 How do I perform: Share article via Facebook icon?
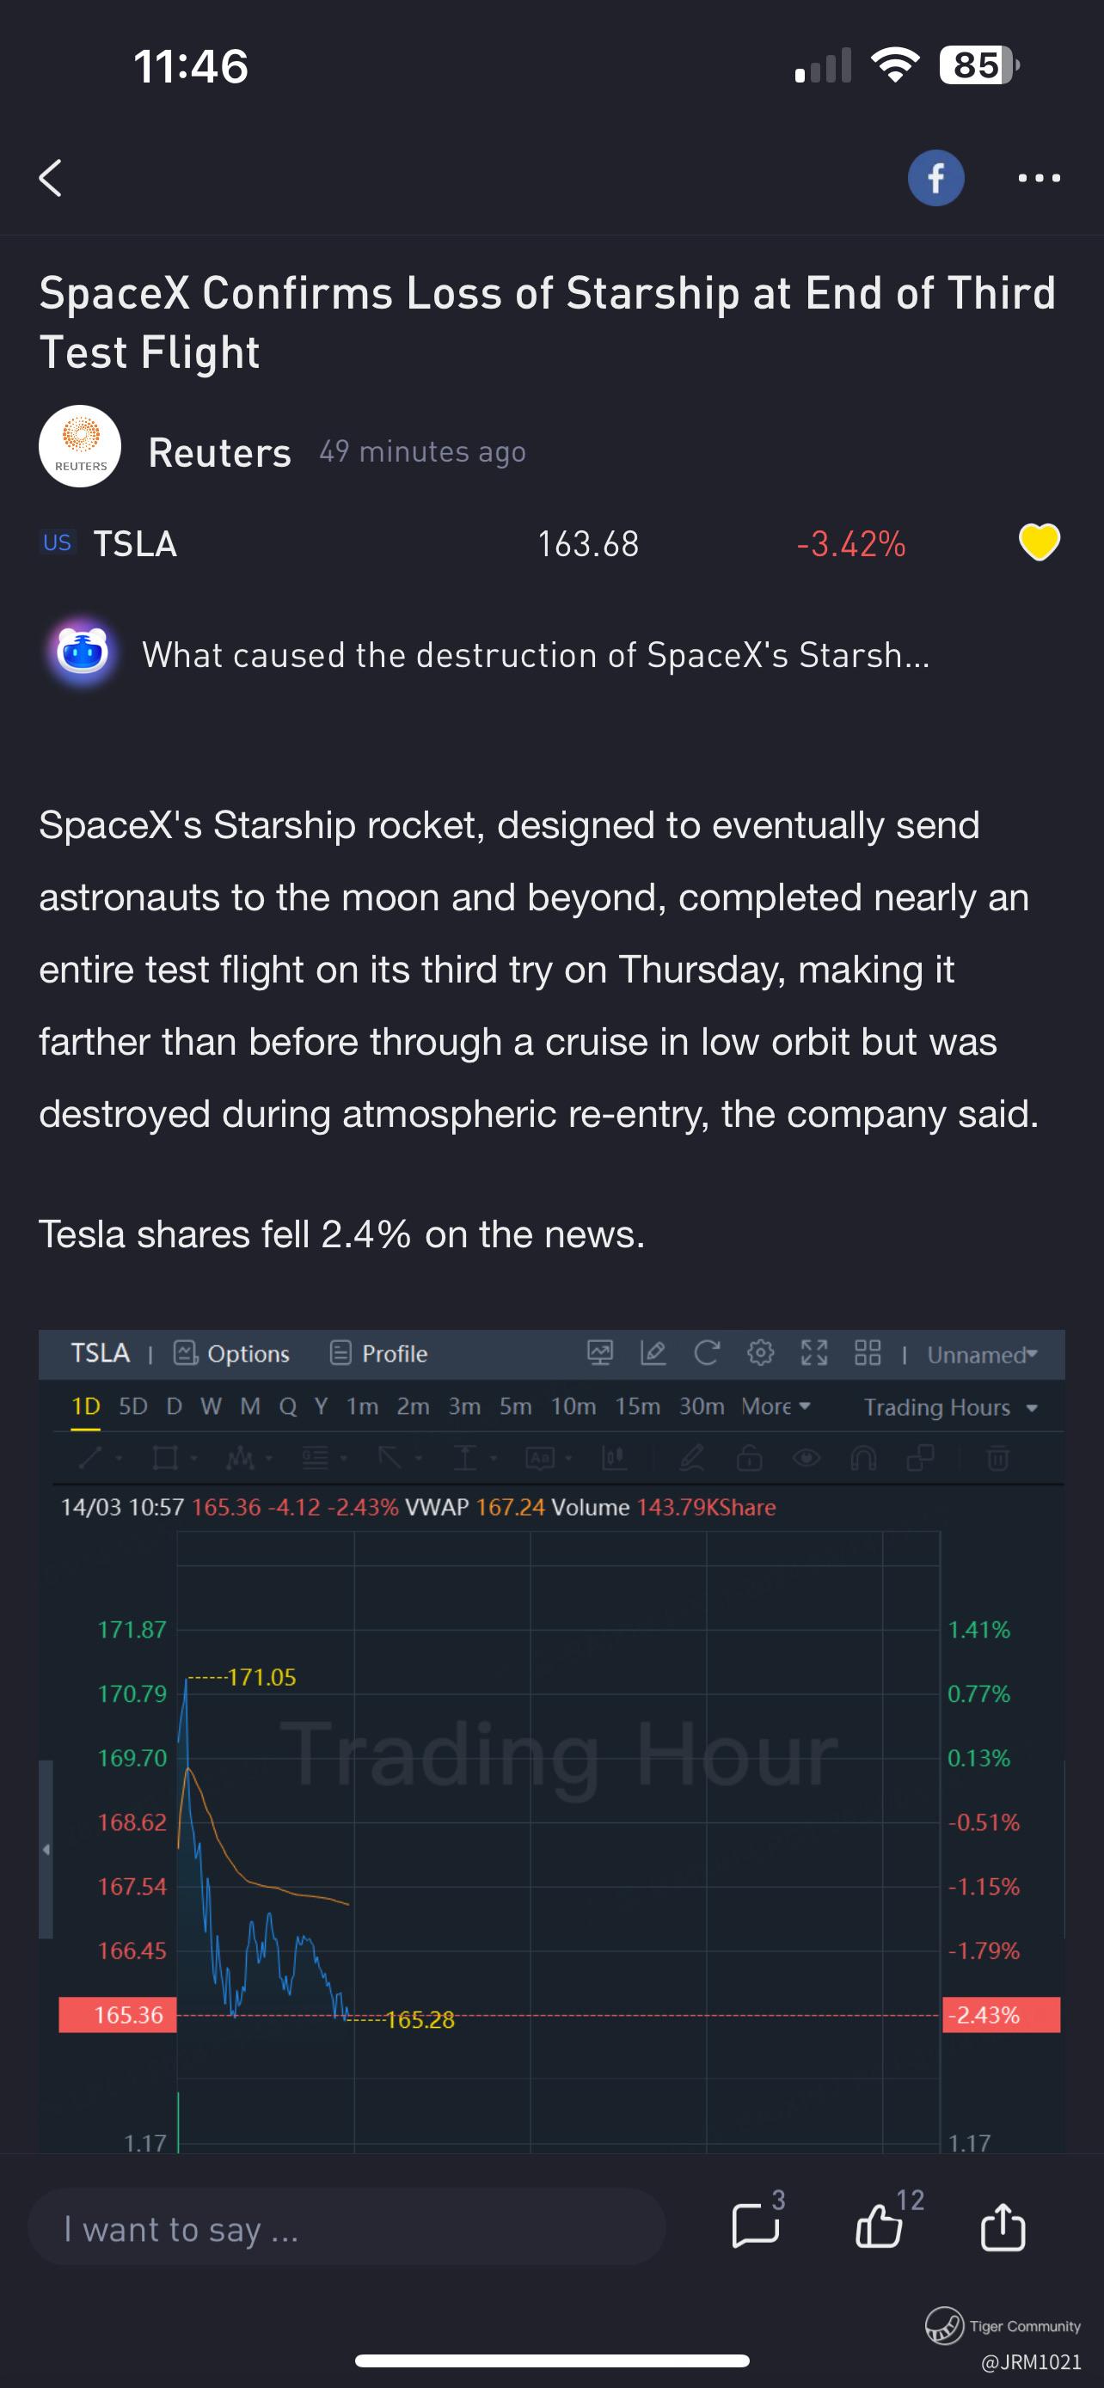pyautogui.click(x=935, y=177)
